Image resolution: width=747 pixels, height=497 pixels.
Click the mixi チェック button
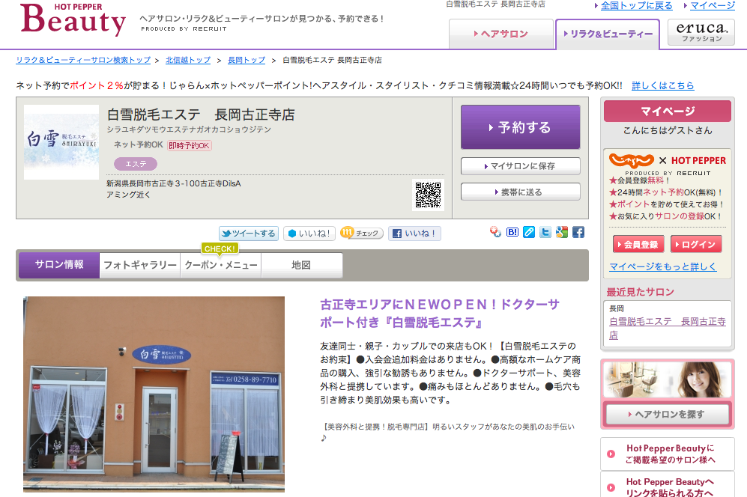[362, 234]
